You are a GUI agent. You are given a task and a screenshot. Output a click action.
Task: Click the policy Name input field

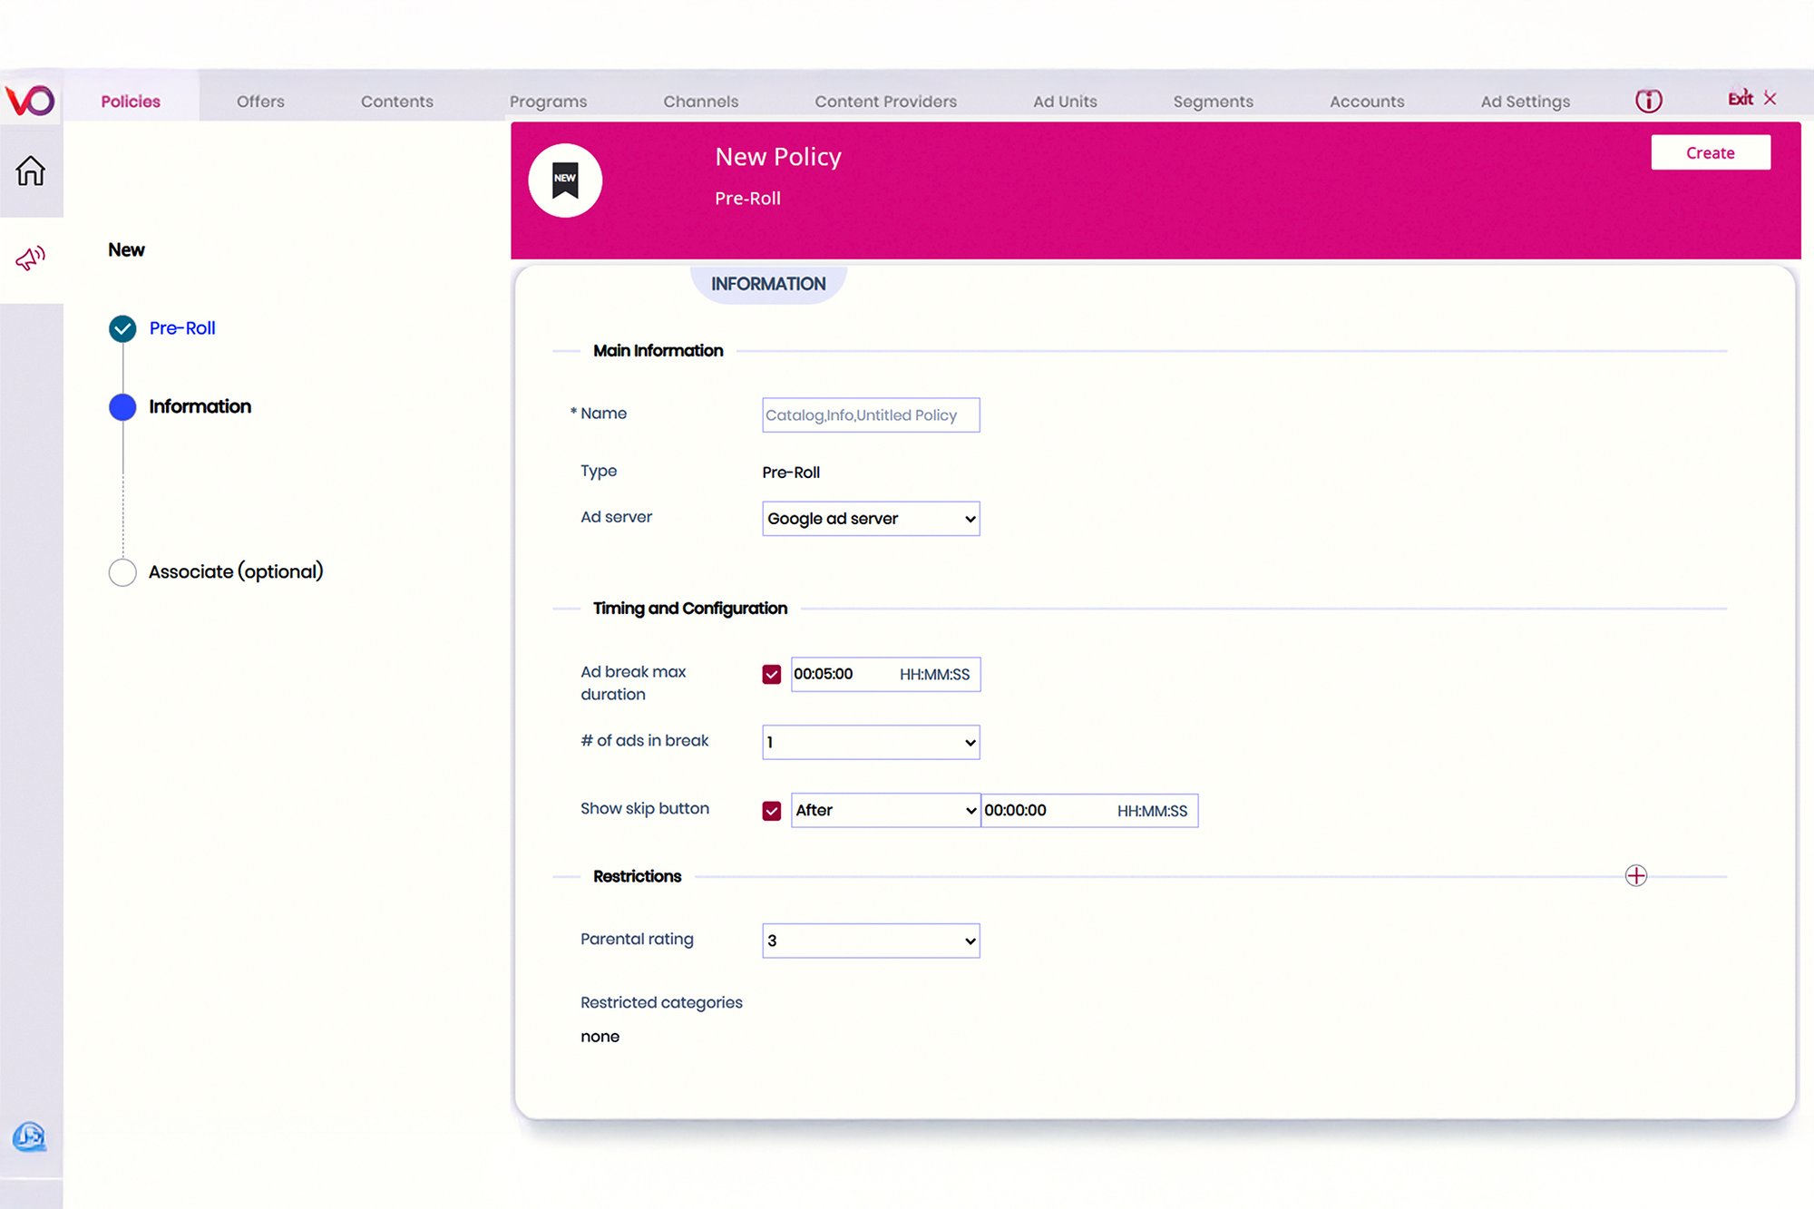pyautogui.click(x=871, y=414)
